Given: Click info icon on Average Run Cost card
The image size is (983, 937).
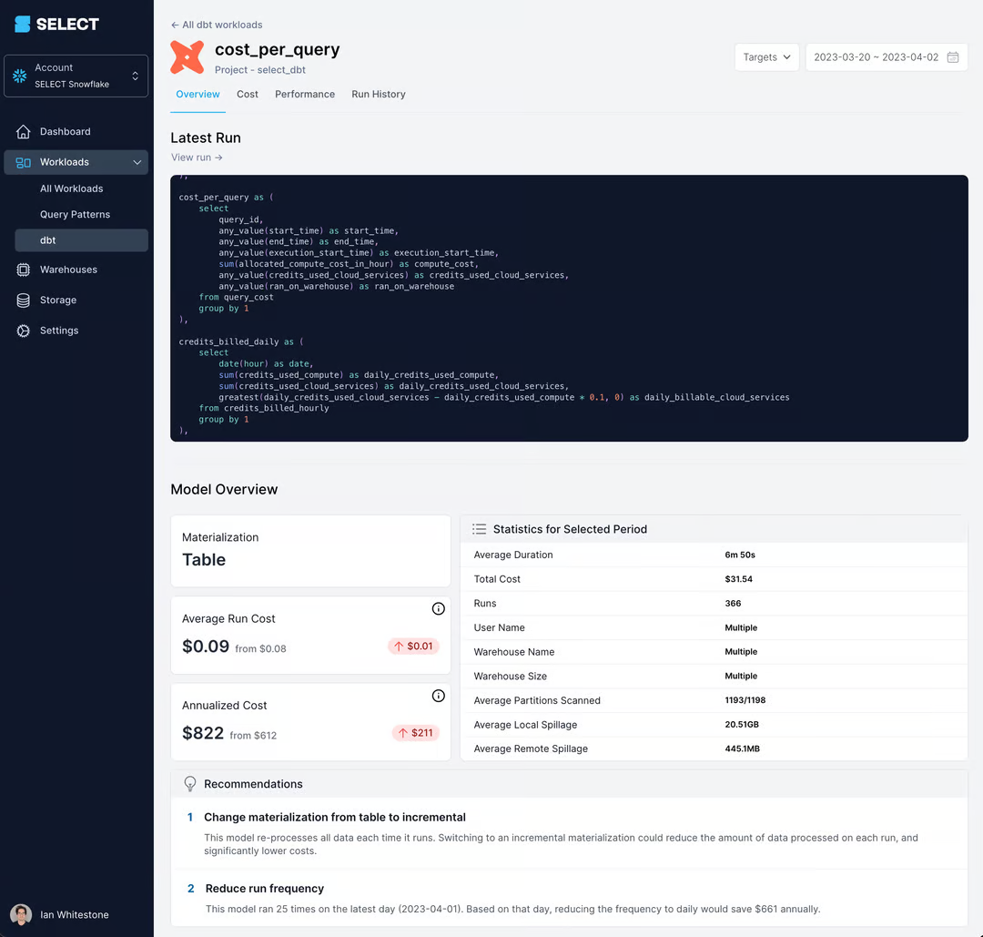Looking at the screenshot, I should [x=438, y=609].
